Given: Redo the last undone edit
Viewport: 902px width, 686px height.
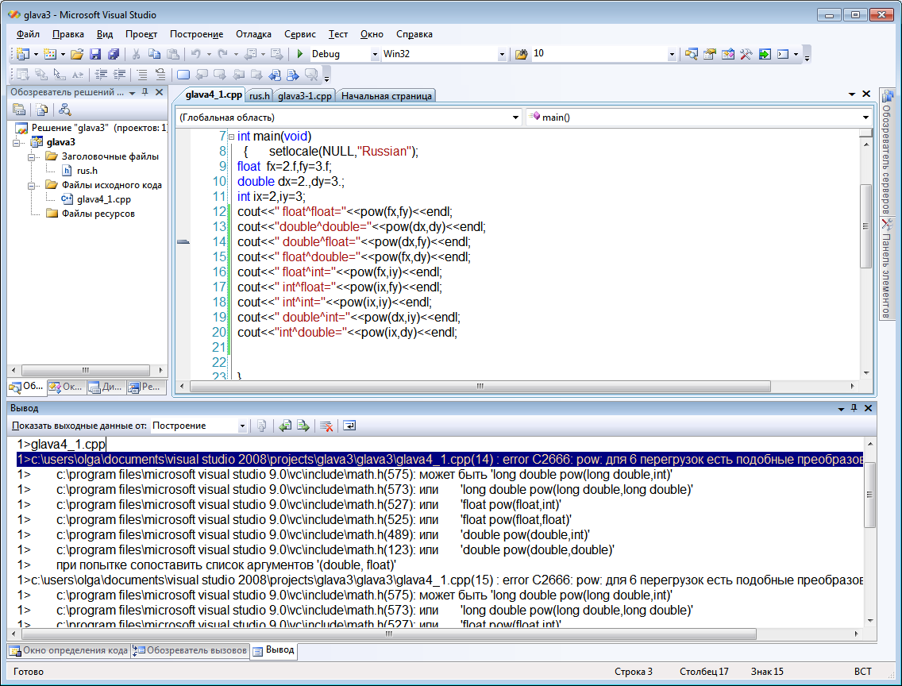Looking at the screenshot, I should (222, 54).
